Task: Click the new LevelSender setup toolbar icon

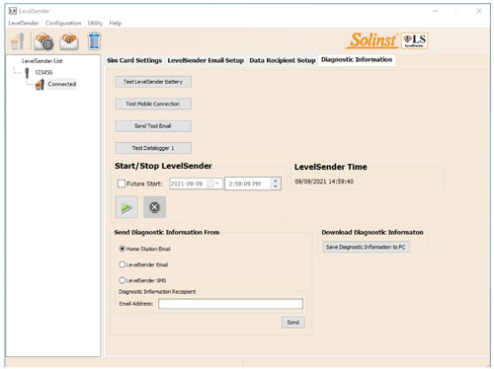Action: pos(18,41)
